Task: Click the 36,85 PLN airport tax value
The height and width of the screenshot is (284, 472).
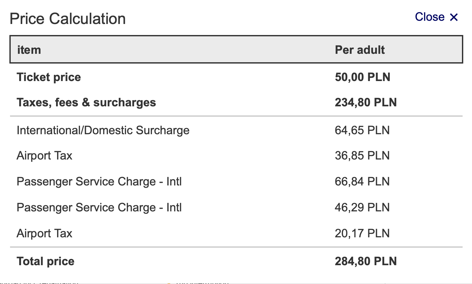Action: tap(362, 156)
